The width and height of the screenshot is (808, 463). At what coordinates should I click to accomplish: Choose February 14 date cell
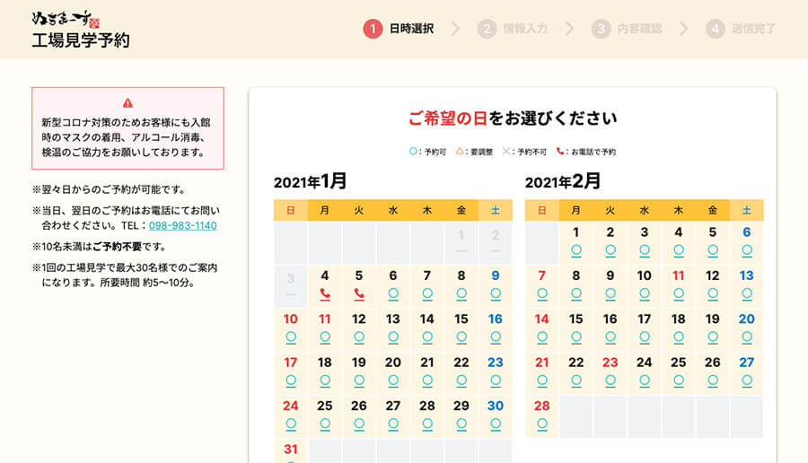click(542, 328)
